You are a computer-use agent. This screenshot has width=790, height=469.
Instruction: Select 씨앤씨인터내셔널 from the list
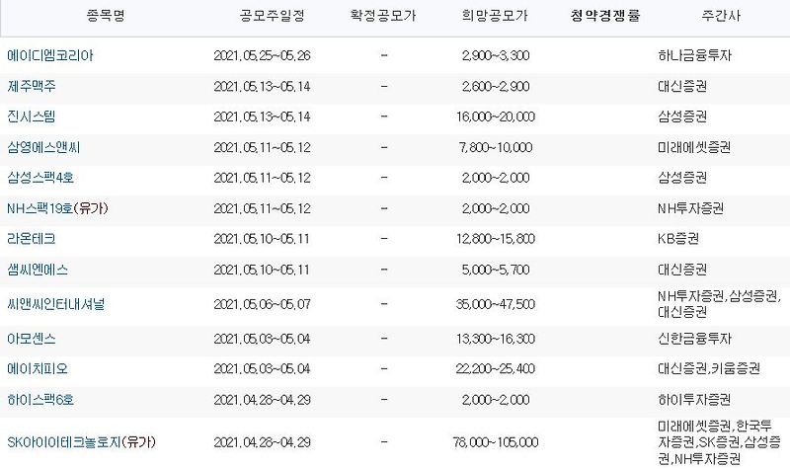point(55,303)
